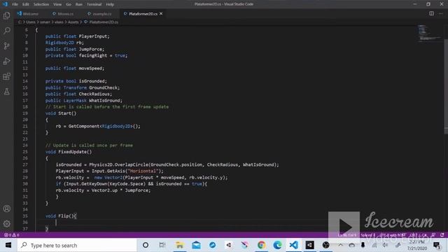Image resolution: width=448 pixels, height=252 pixels.
Task: Open the Run menu
Action: [79, 4]
